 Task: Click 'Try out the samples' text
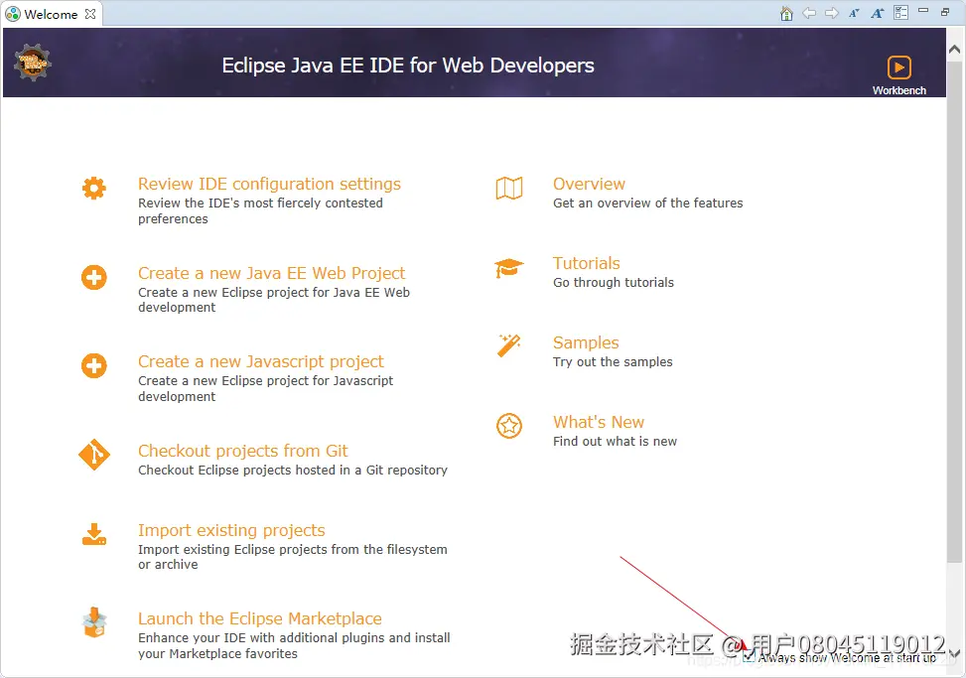[613, 362]
